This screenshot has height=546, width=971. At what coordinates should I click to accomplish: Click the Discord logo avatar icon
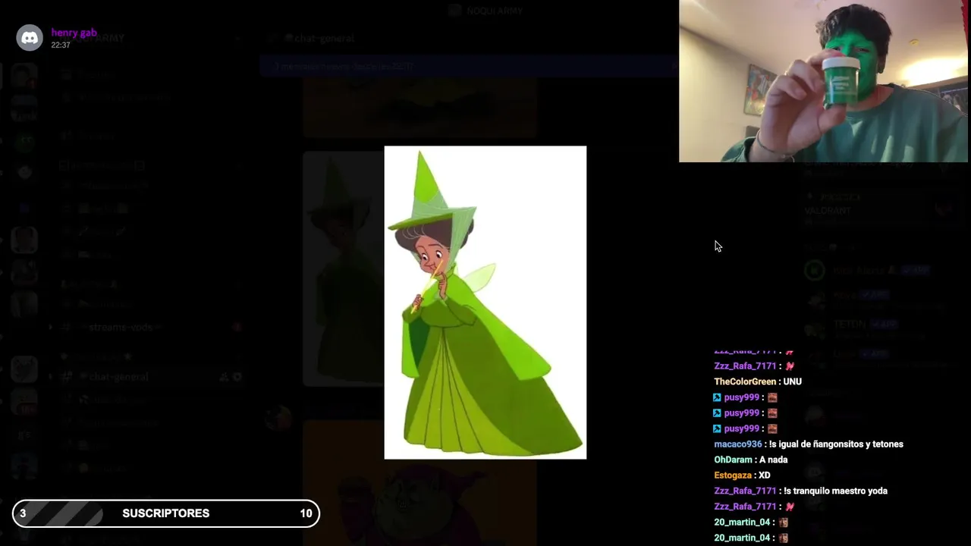point(30,38)
